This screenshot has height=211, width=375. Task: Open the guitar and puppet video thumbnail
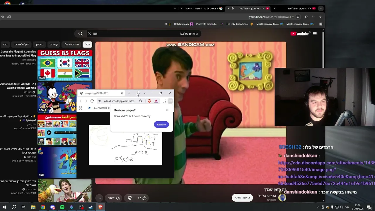(x=65, y=191)
